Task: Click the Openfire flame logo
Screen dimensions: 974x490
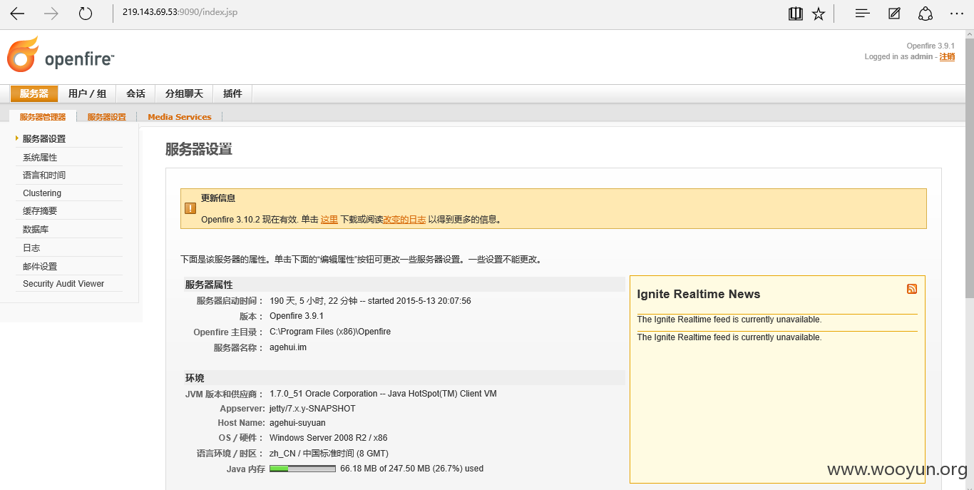Action: (x=23, y=54)
